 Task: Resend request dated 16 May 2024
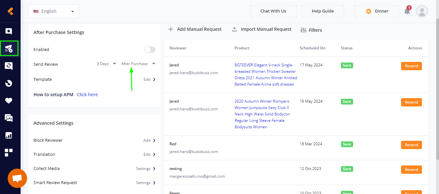(411, 102)
